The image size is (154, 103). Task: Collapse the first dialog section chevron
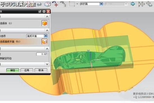(x=47, y=17)
